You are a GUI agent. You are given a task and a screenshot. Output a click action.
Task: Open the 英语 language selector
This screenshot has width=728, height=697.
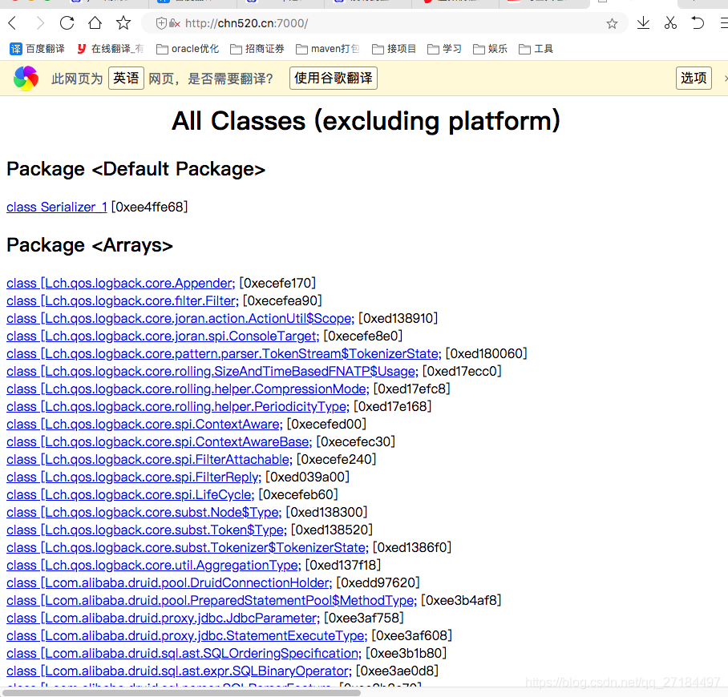click(x=127, y=78)
